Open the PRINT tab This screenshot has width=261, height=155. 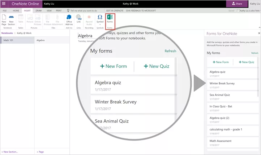click(59, 10)
